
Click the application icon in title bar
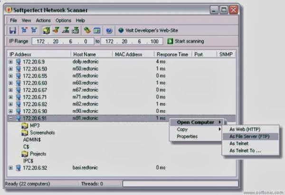point(9,10)
